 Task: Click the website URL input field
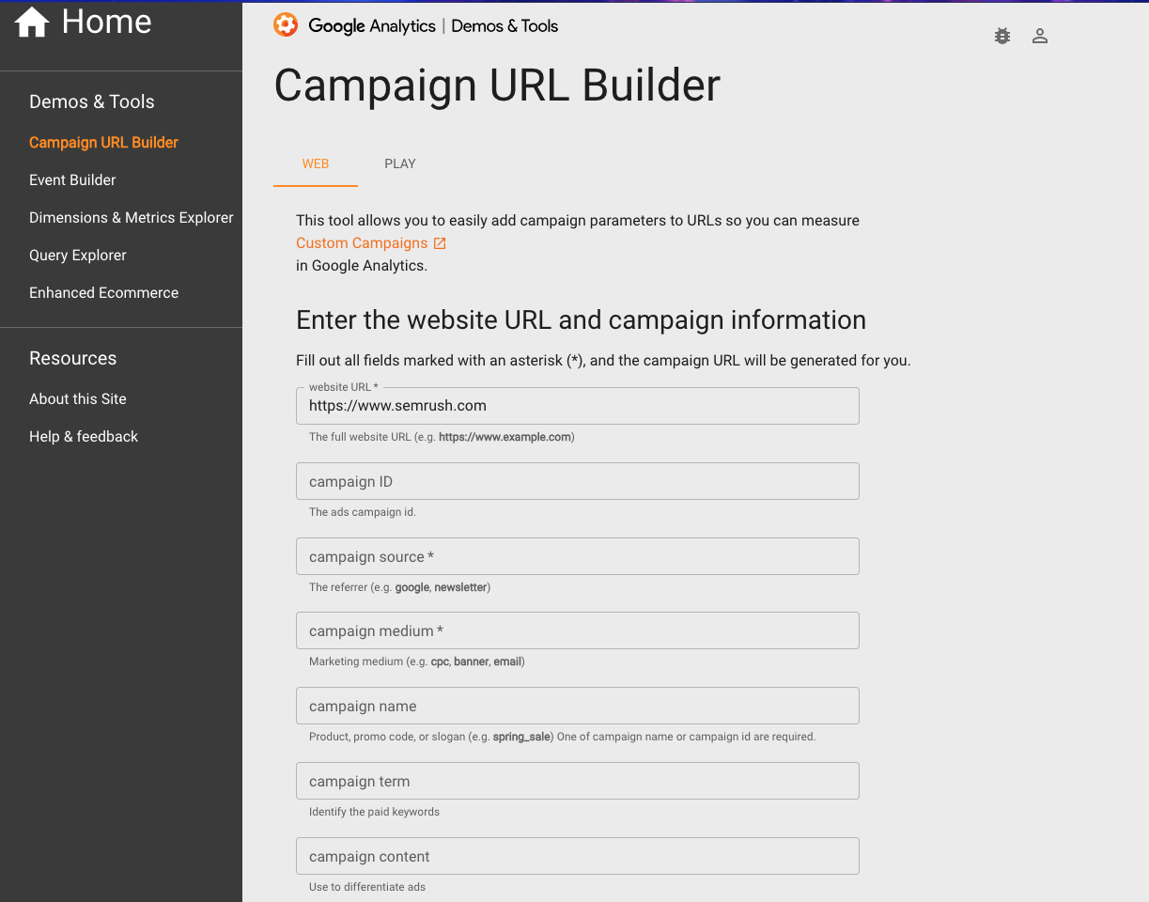pyautogui.click(x=577, y=406)
